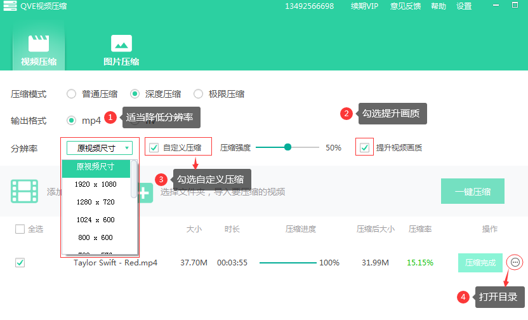
Task: Click the resolution list scrollbar
Action: 133,179
